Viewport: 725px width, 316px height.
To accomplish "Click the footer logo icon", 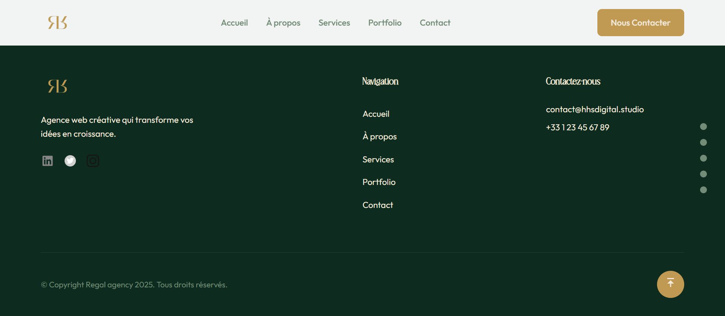I will click(57, 86).
